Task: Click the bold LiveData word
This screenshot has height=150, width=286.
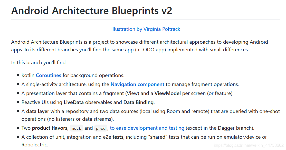Action: tap(73, 102)
